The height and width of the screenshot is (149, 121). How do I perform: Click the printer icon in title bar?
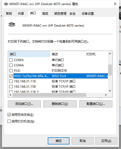click(x=6, y=4)
